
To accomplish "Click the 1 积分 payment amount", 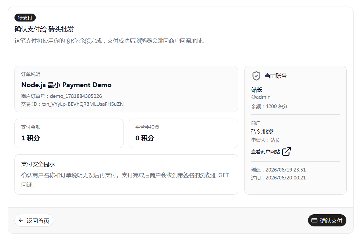I will coord(31,138).
